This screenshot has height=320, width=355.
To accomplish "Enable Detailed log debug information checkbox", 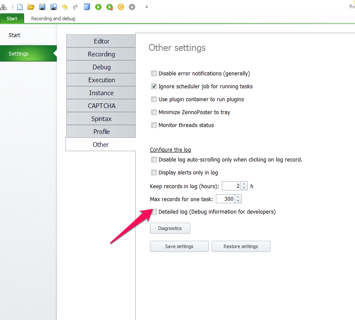I will 154,212.
